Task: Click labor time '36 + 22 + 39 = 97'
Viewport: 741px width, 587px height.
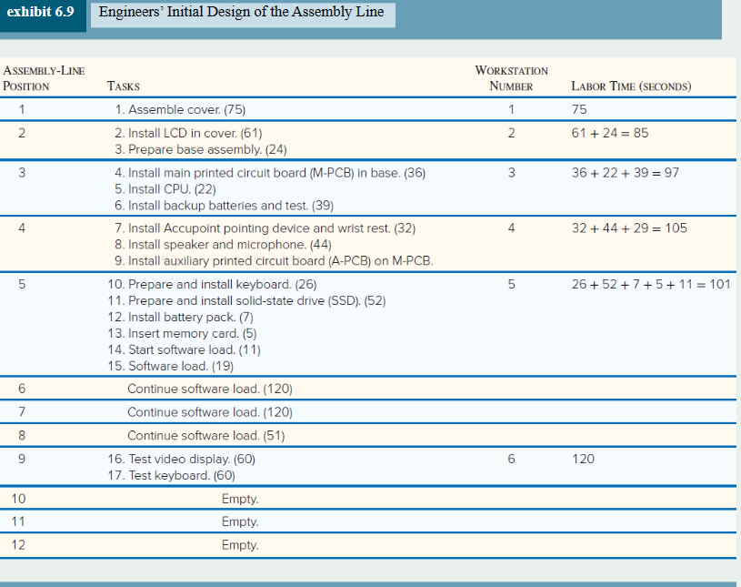Action: point(626,173)
